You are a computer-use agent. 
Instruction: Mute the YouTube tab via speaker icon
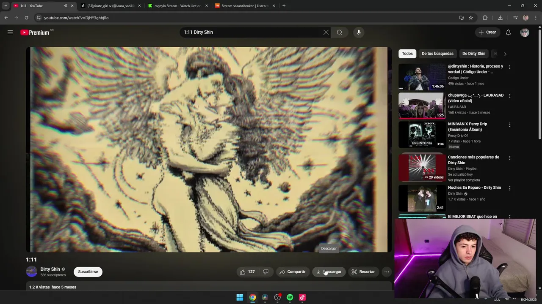(65, 6)
